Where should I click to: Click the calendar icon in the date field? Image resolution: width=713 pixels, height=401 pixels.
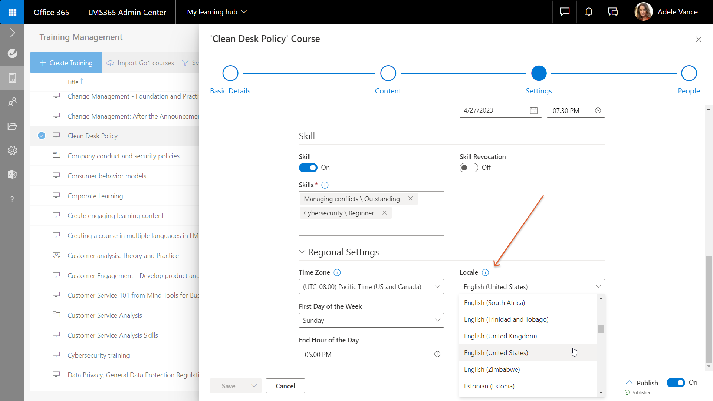[533, 110]
